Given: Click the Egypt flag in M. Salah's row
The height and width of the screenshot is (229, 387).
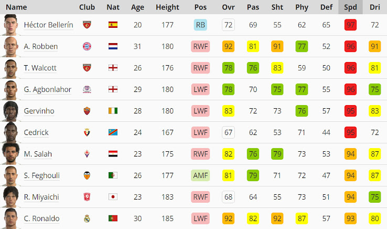Looking at the screenshot, I should pos(113,154).
